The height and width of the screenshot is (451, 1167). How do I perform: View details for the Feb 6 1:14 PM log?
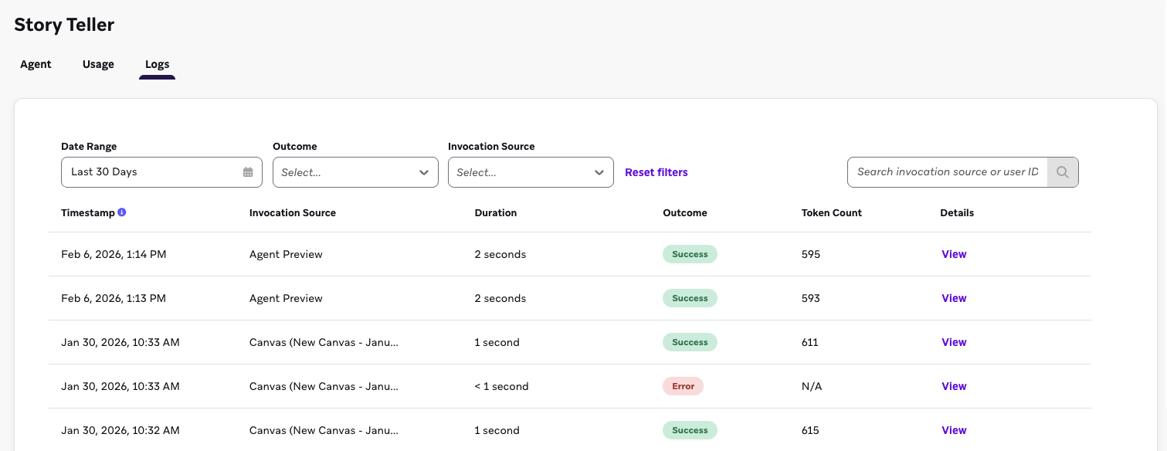954,254
